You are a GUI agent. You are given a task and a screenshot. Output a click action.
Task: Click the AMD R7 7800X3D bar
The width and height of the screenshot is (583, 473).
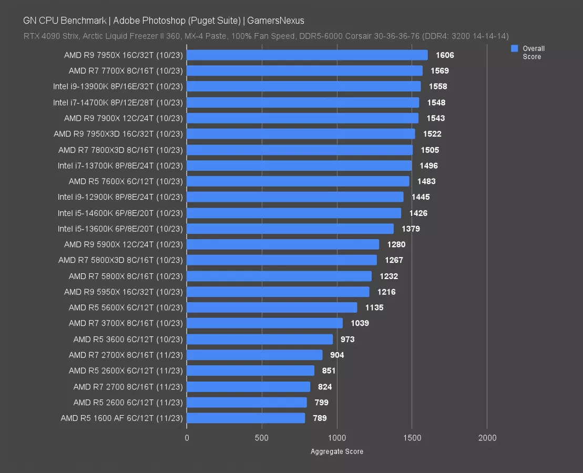tap(300, 150)
